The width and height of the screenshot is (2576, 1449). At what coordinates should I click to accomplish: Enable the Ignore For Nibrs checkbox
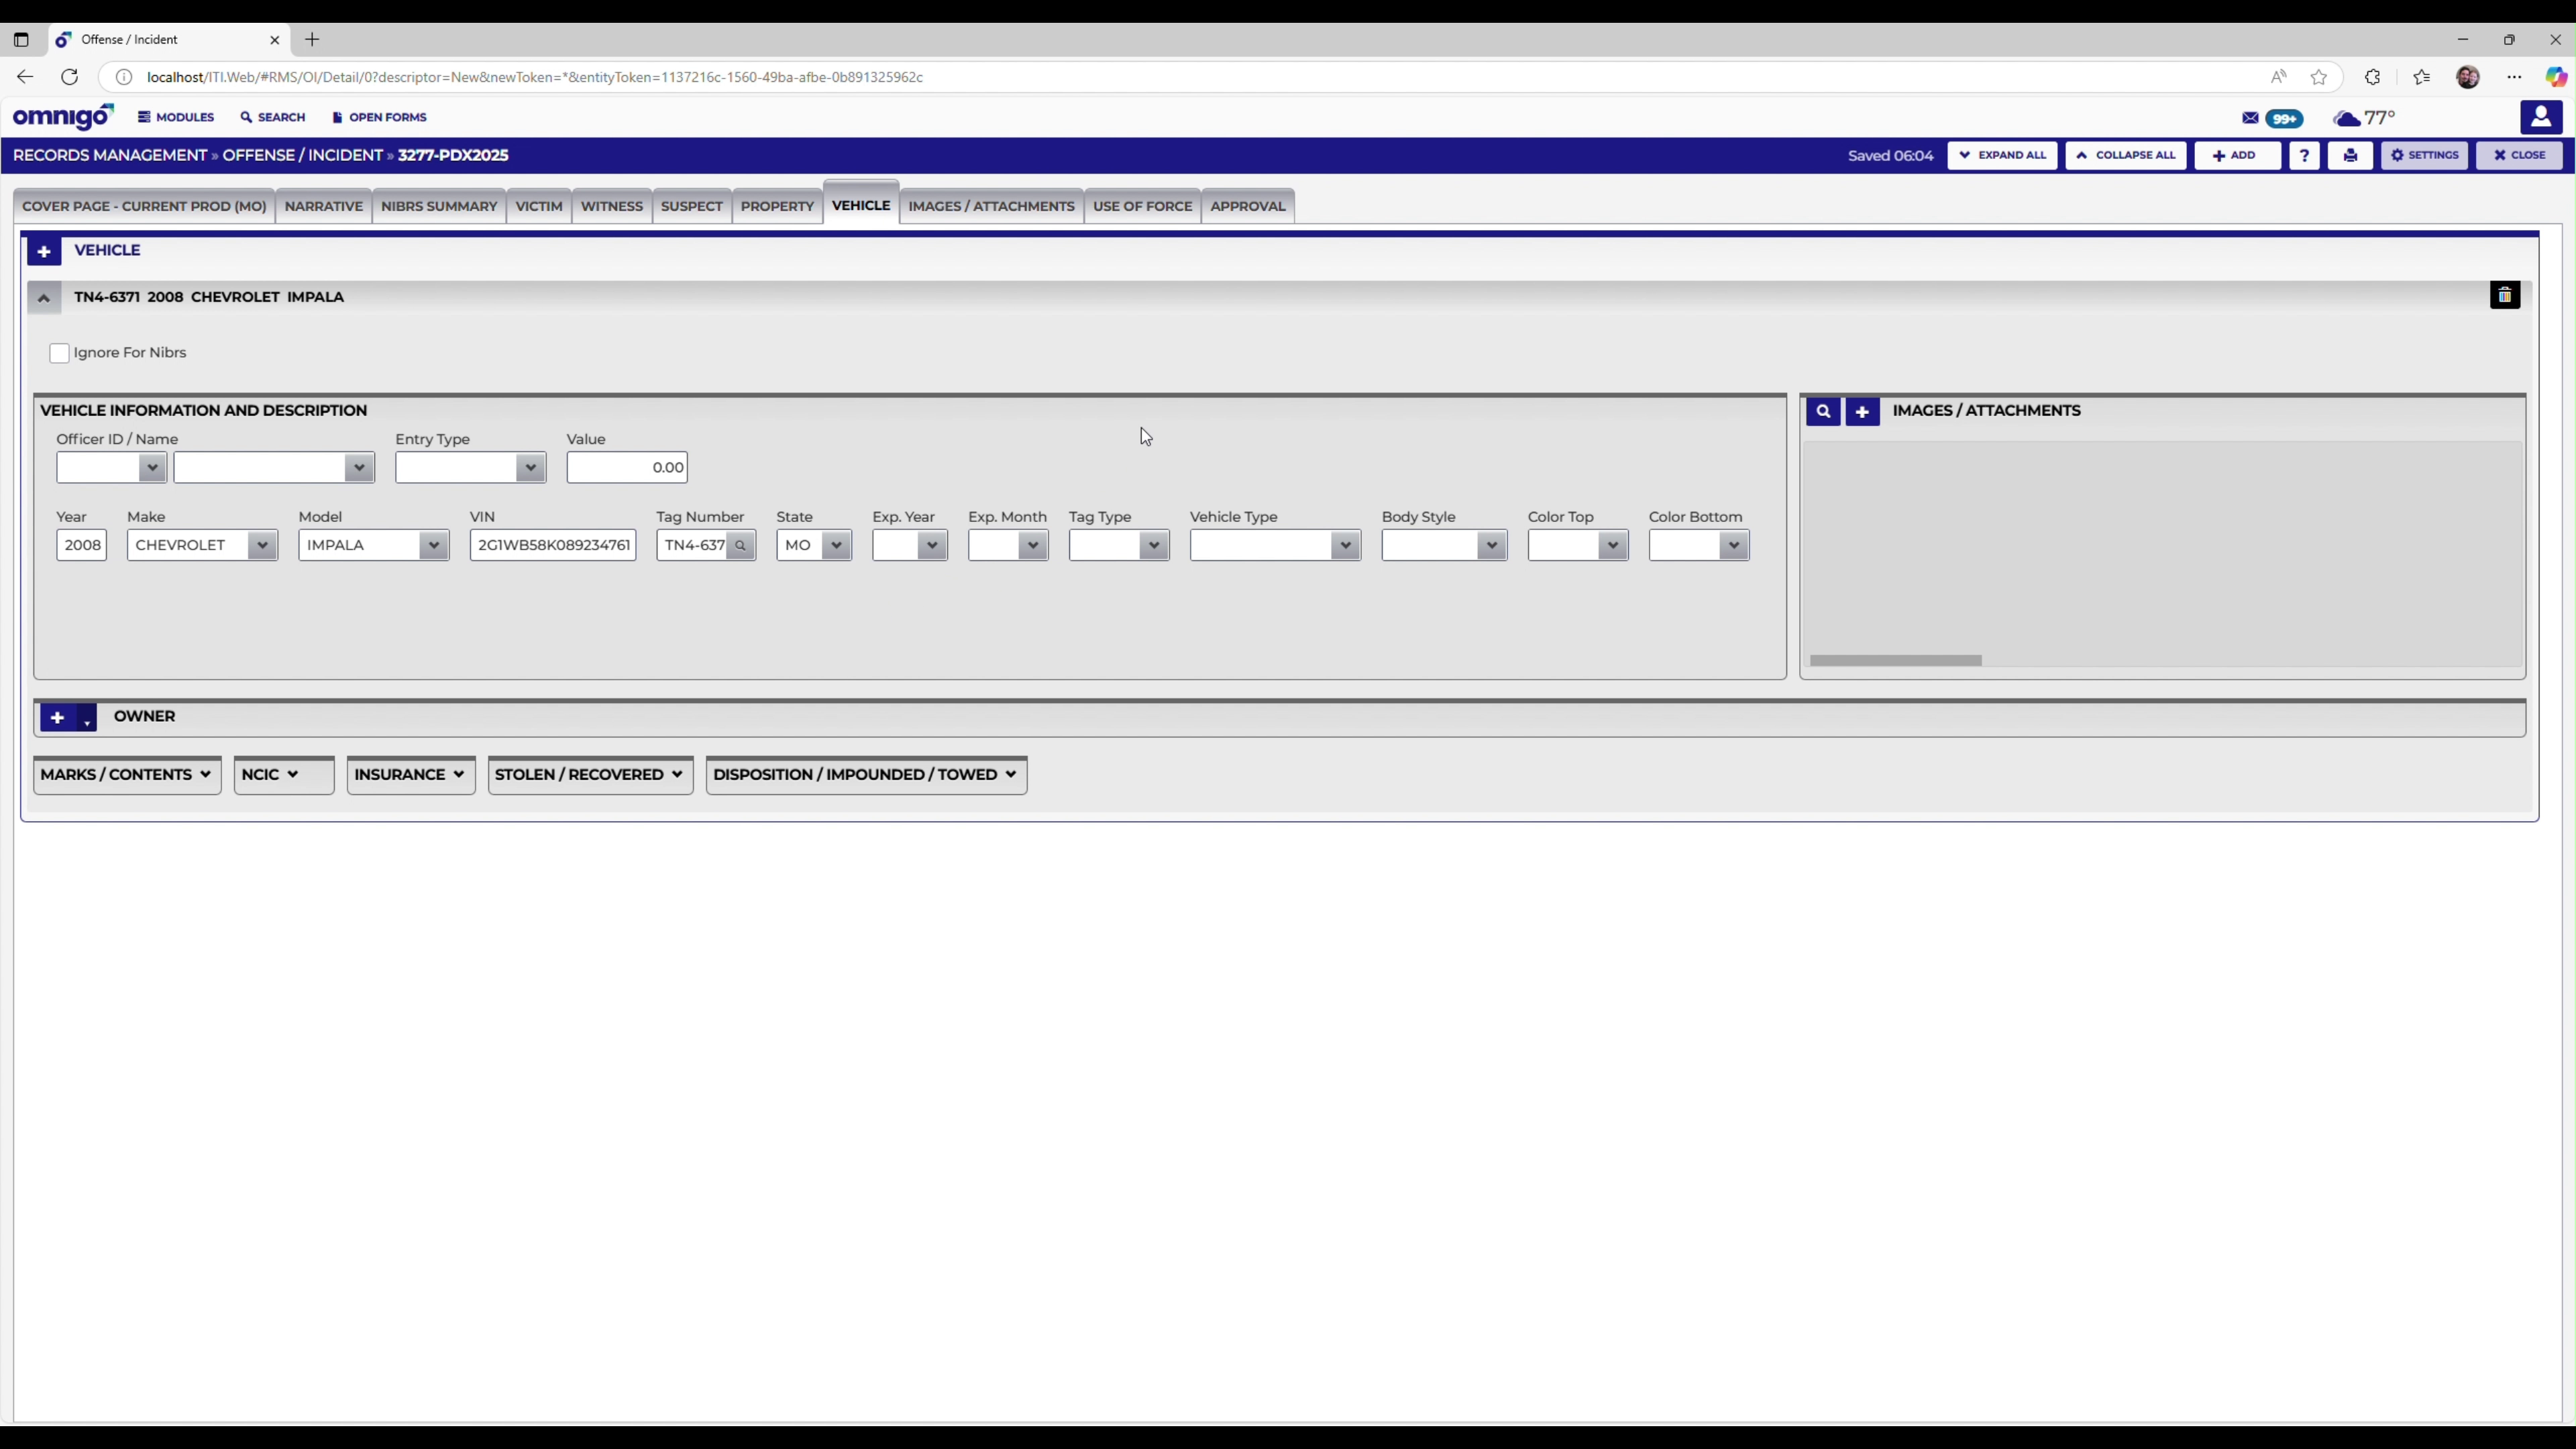pyautogui.click(x=59, y=353)
